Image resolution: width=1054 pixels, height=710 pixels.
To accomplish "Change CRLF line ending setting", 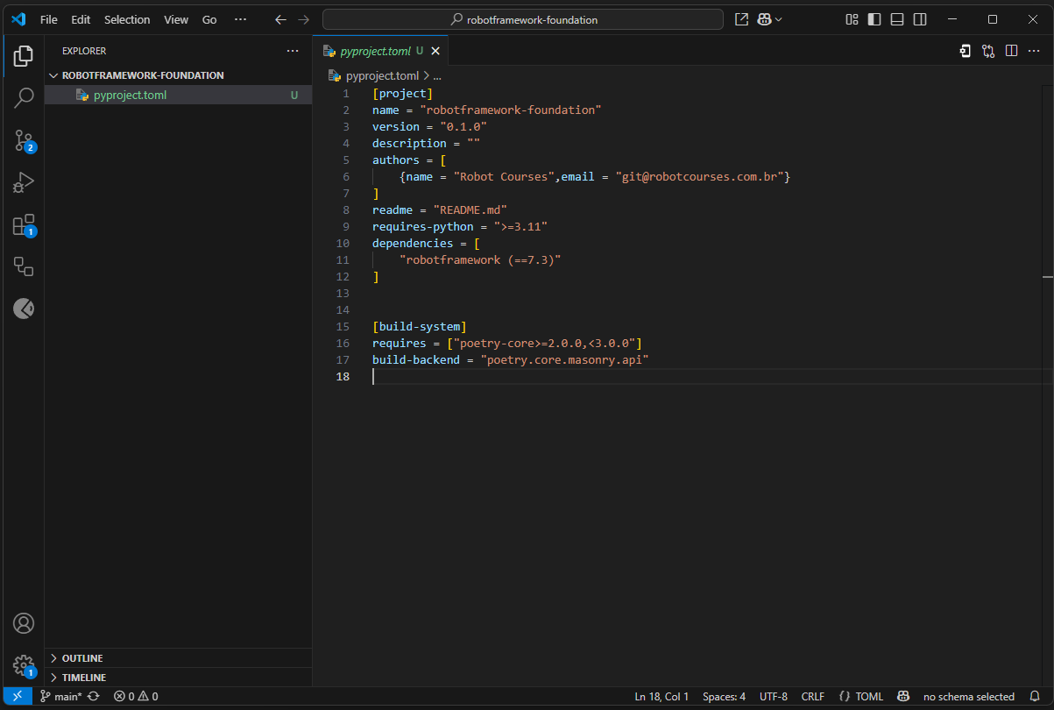I will (x=812, y=697).
